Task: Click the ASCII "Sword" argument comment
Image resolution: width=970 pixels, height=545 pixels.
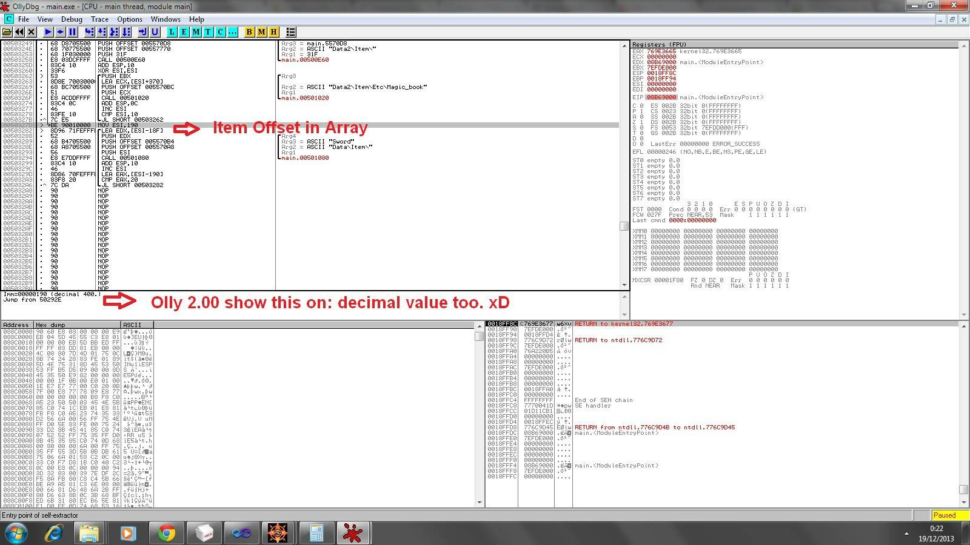Action: click(318, 142)
